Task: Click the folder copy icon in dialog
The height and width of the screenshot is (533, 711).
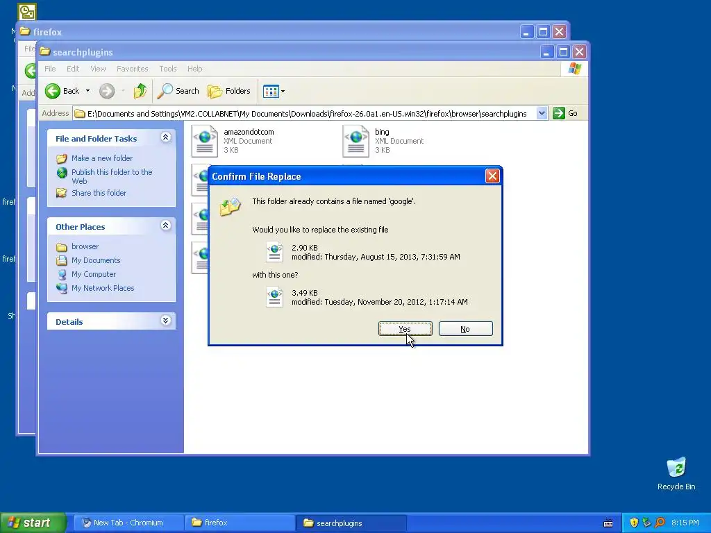Action: tap(231, 207)
